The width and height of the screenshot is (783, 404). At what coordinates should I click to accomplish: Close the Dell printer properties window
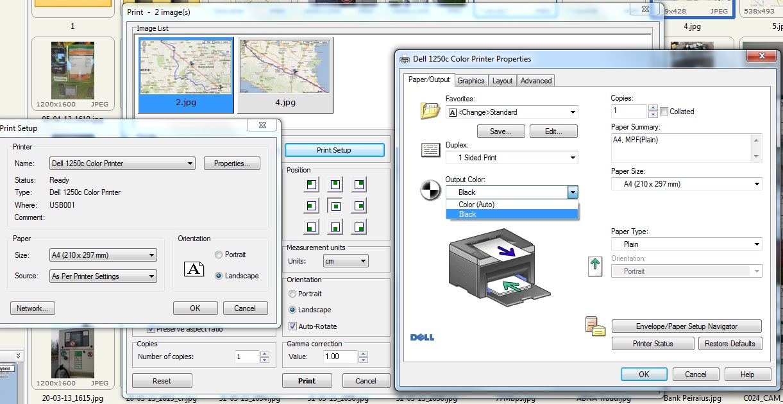tap(761, 57)
